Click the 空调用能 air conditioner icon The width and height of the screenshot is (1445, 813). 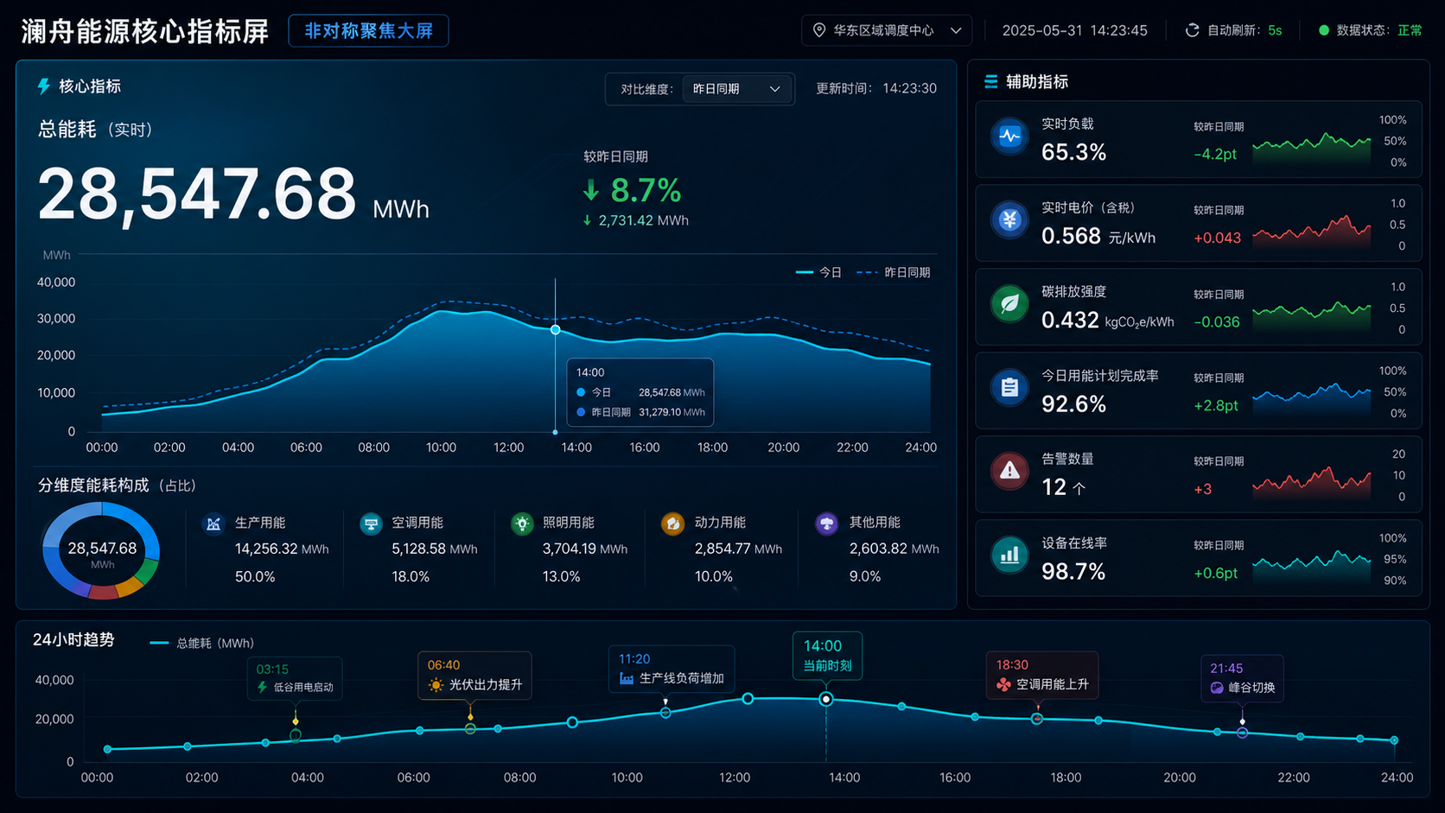371,524
